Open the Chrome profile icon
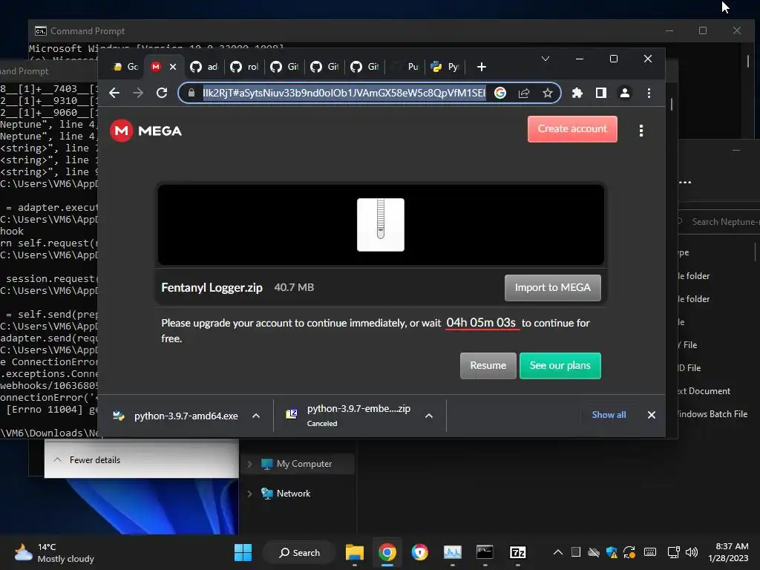 coord(625,93)
